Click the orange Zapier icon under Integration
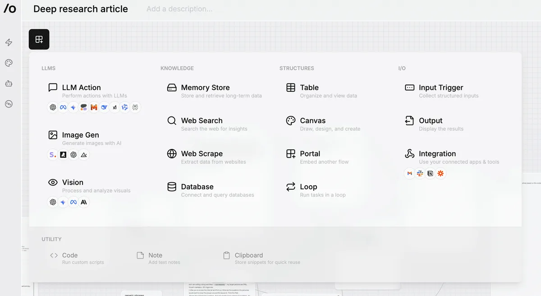541x296 pixels. coord(440,174)
